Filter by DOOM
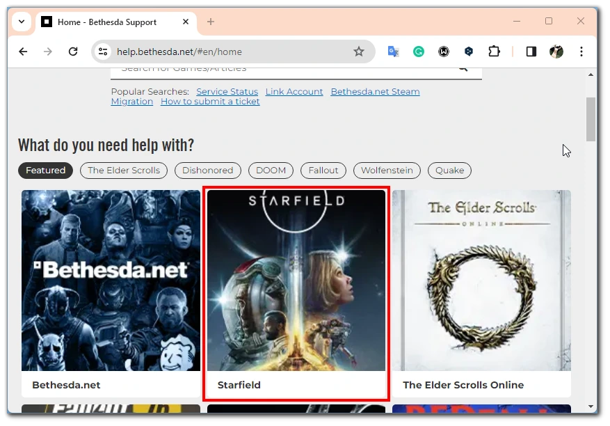Viewport: 610px width, 426px height. tap(271, 170)
